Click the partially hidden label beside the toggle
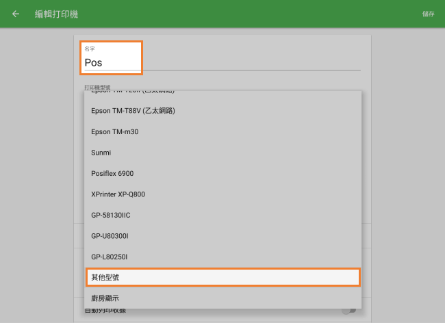445x323 pixels. point(106,311)
